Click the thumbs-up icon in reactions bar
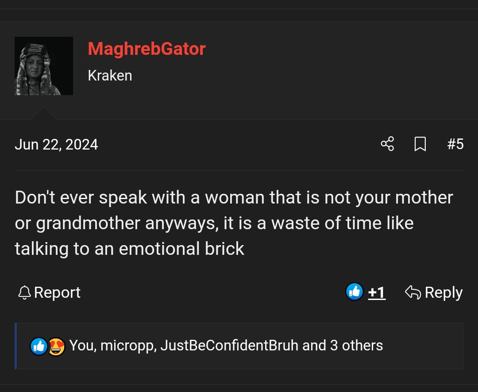This screenshot has height=392, width=478. (39, 346)
